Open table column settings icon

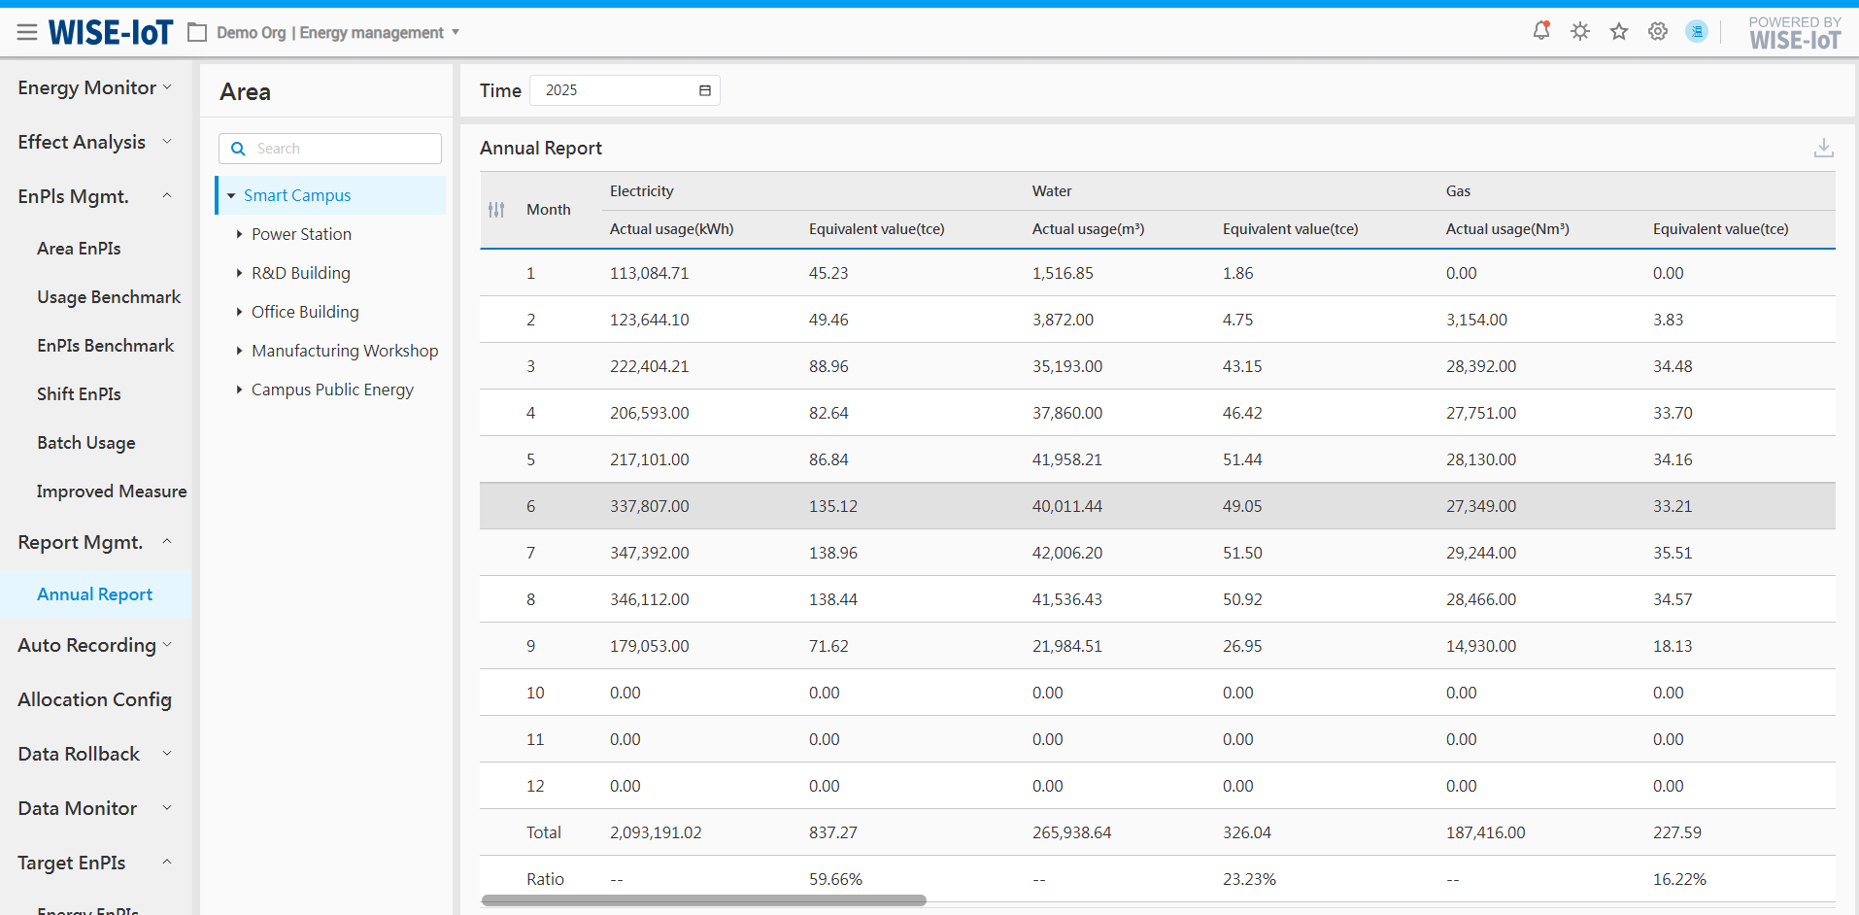click(496, 210)
